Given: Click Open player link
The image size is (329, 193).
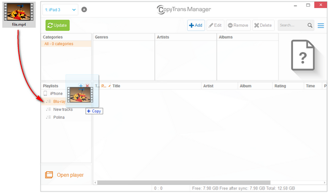Looking at the screenshot, I should pyautogui.click(x=70, y=175).
